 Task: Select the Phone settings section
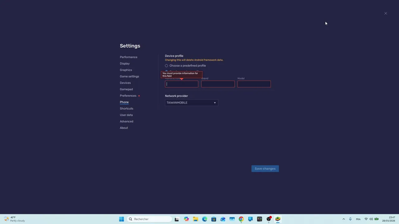pyautogui.click(x=124, y=102)
